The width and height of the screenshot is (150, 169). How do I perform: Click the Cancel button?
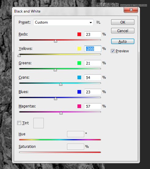click(123, 31)
